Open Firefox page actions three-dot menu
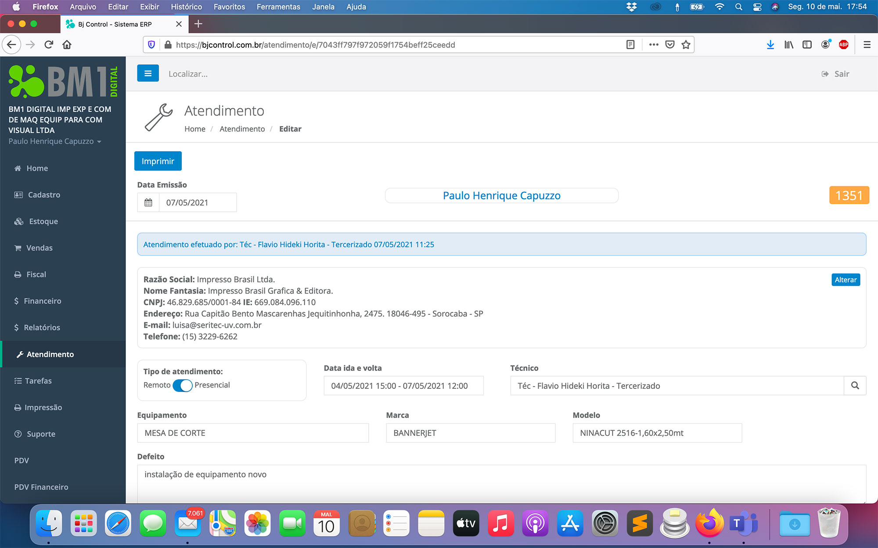 [654, 45]
